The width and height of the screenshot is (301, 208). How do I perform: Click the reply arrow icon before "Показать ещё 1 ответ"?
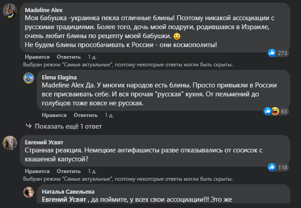click(29, 126)
